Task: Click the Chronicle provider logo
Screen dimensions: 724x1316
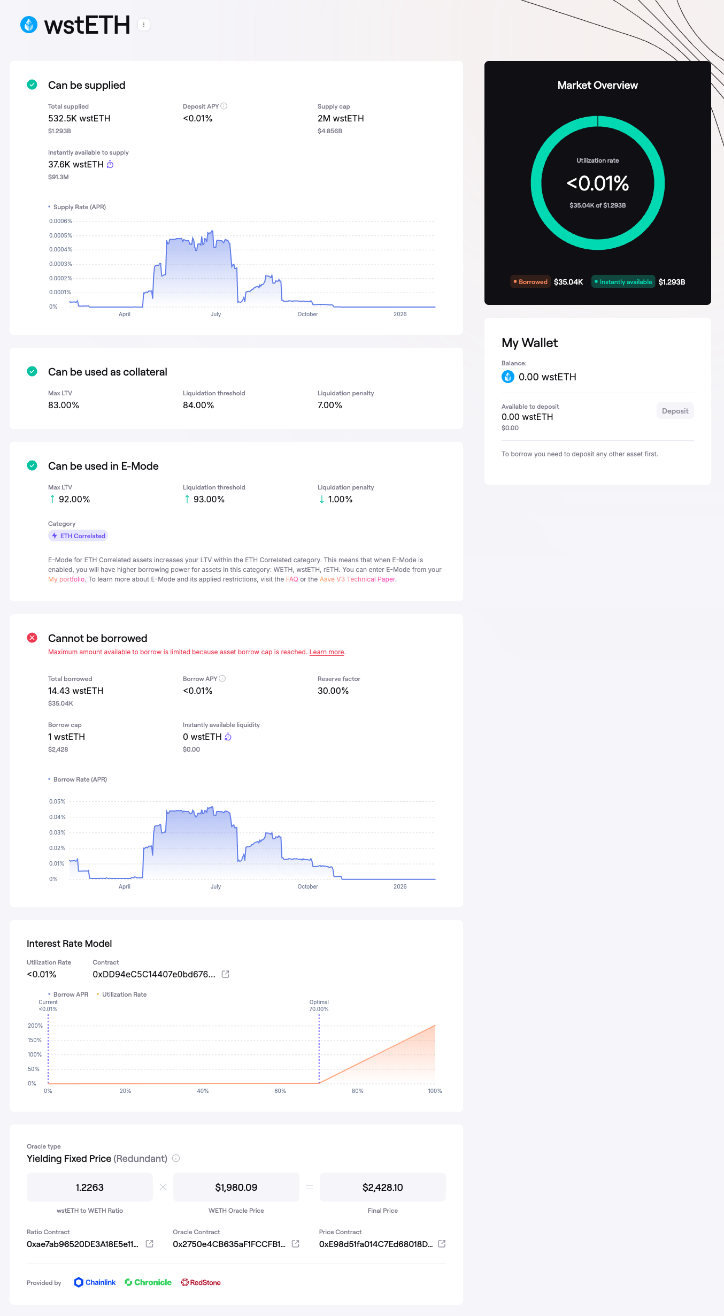Action: point(148,1282)
